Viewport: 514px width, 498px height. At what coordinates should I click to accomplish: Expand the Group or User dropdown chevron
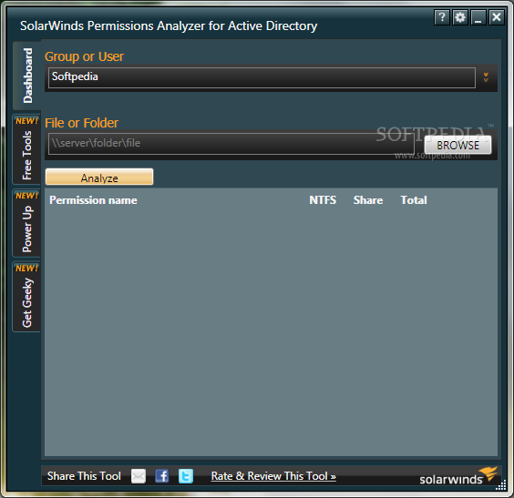486,77
